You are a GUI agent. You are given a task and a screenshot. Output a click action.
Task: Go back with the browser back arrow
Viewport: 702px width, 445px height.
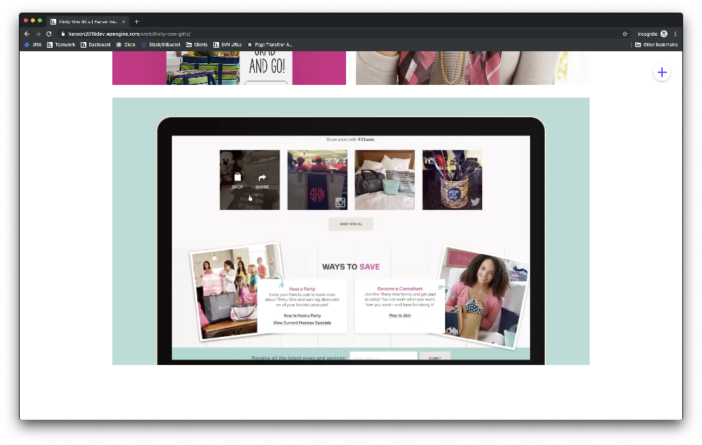point(27,34)
